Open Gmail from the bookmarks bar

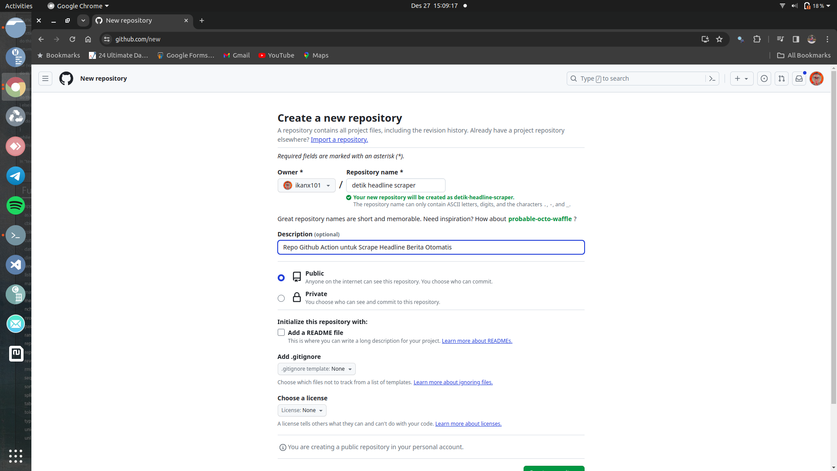click(x=237, y=55)
